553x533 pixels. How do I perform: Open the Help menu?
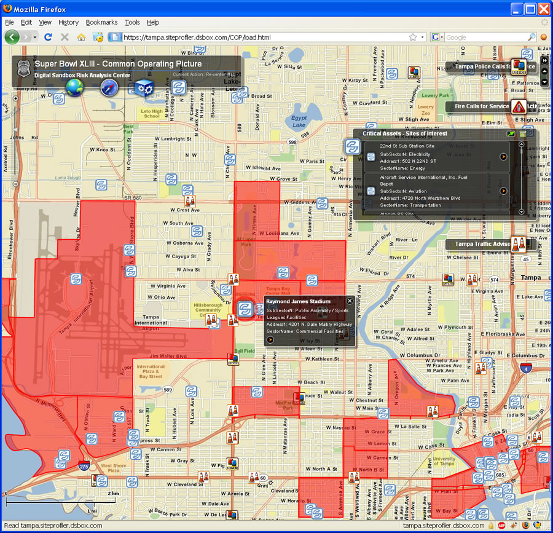point(153,22)
